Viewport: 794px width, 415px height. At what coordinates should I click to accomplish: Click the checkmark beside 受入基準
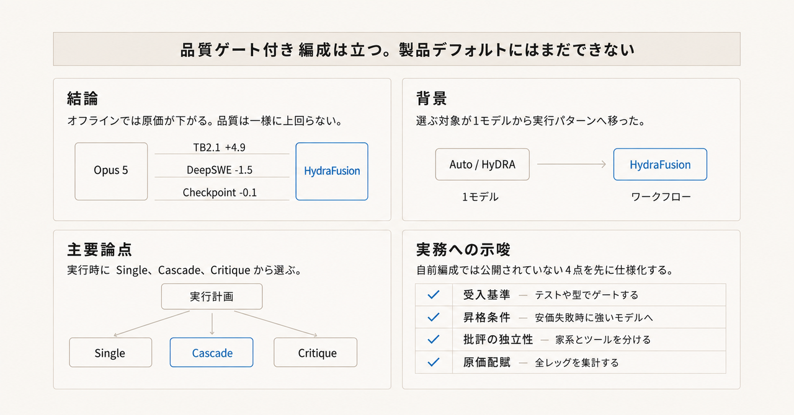pos(434,295)
